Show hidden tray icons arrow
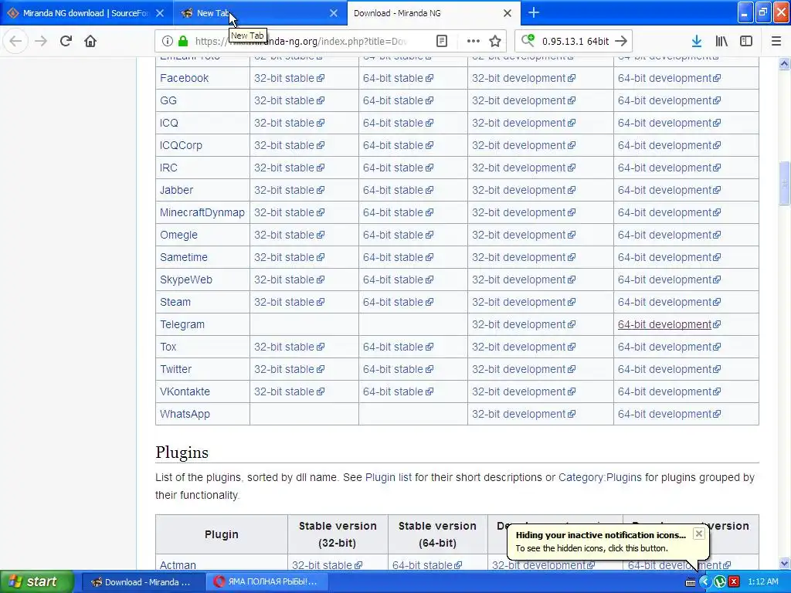Viewport: 791px width, 593px height. tap(704, 582)
